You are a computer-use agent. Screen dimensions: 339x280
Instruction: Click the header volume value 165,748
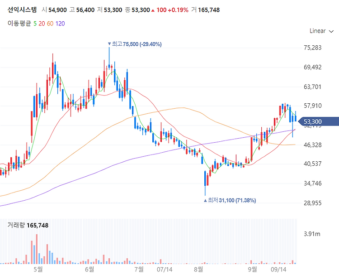(209, 10)
